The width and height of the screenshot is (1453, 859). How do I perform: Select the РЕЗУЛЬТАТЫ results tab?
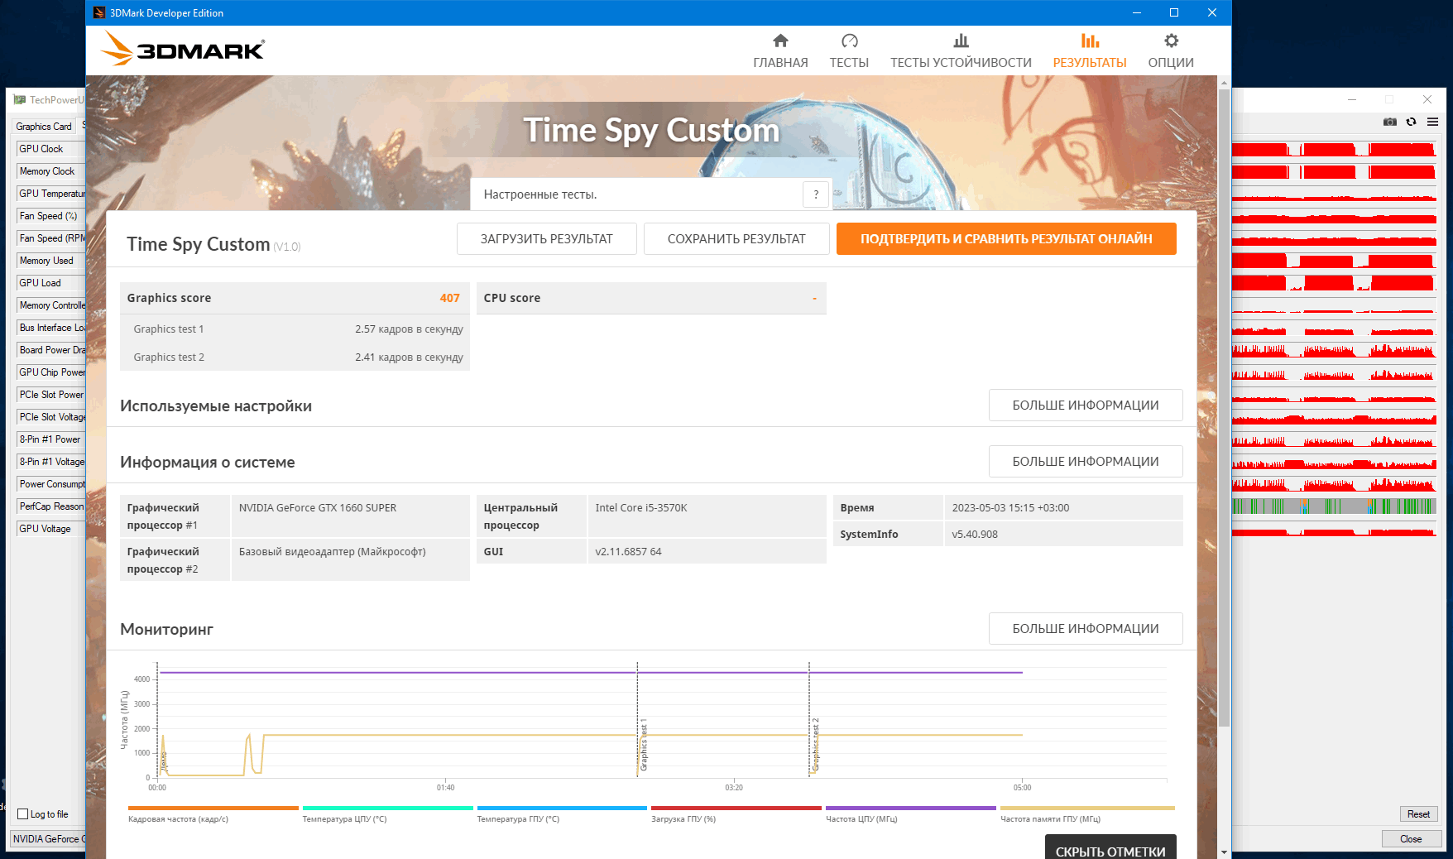1090,51
